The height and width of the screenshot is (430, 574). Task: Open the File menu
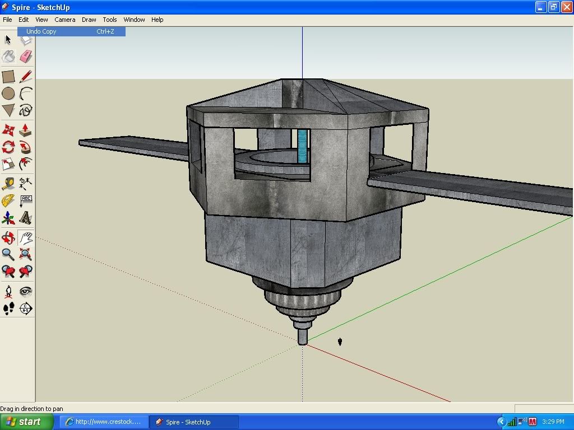point(7,20)
